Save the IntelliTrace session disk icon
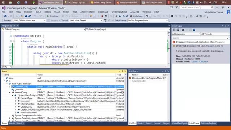This screenshot has width=231, height=130. (194, 30)
